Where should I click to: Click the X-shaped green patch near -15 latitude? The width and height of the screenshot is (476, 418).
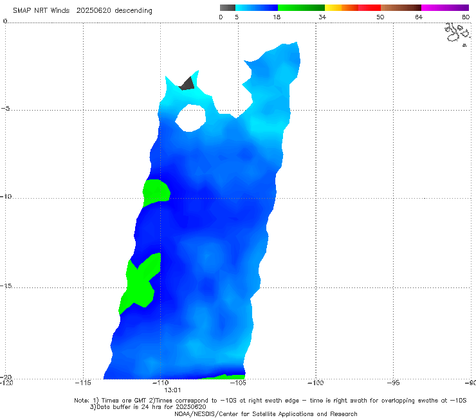click(x=140, y=283)
